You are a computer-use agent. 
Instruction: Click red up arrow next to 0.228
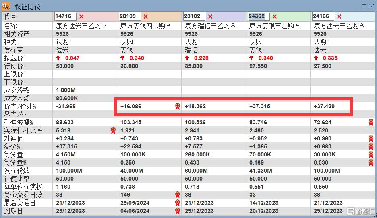click(x=187, y=58)
